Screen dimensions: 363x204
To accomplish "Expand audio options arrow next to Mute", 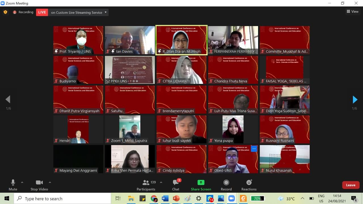I will click(22, 182).
